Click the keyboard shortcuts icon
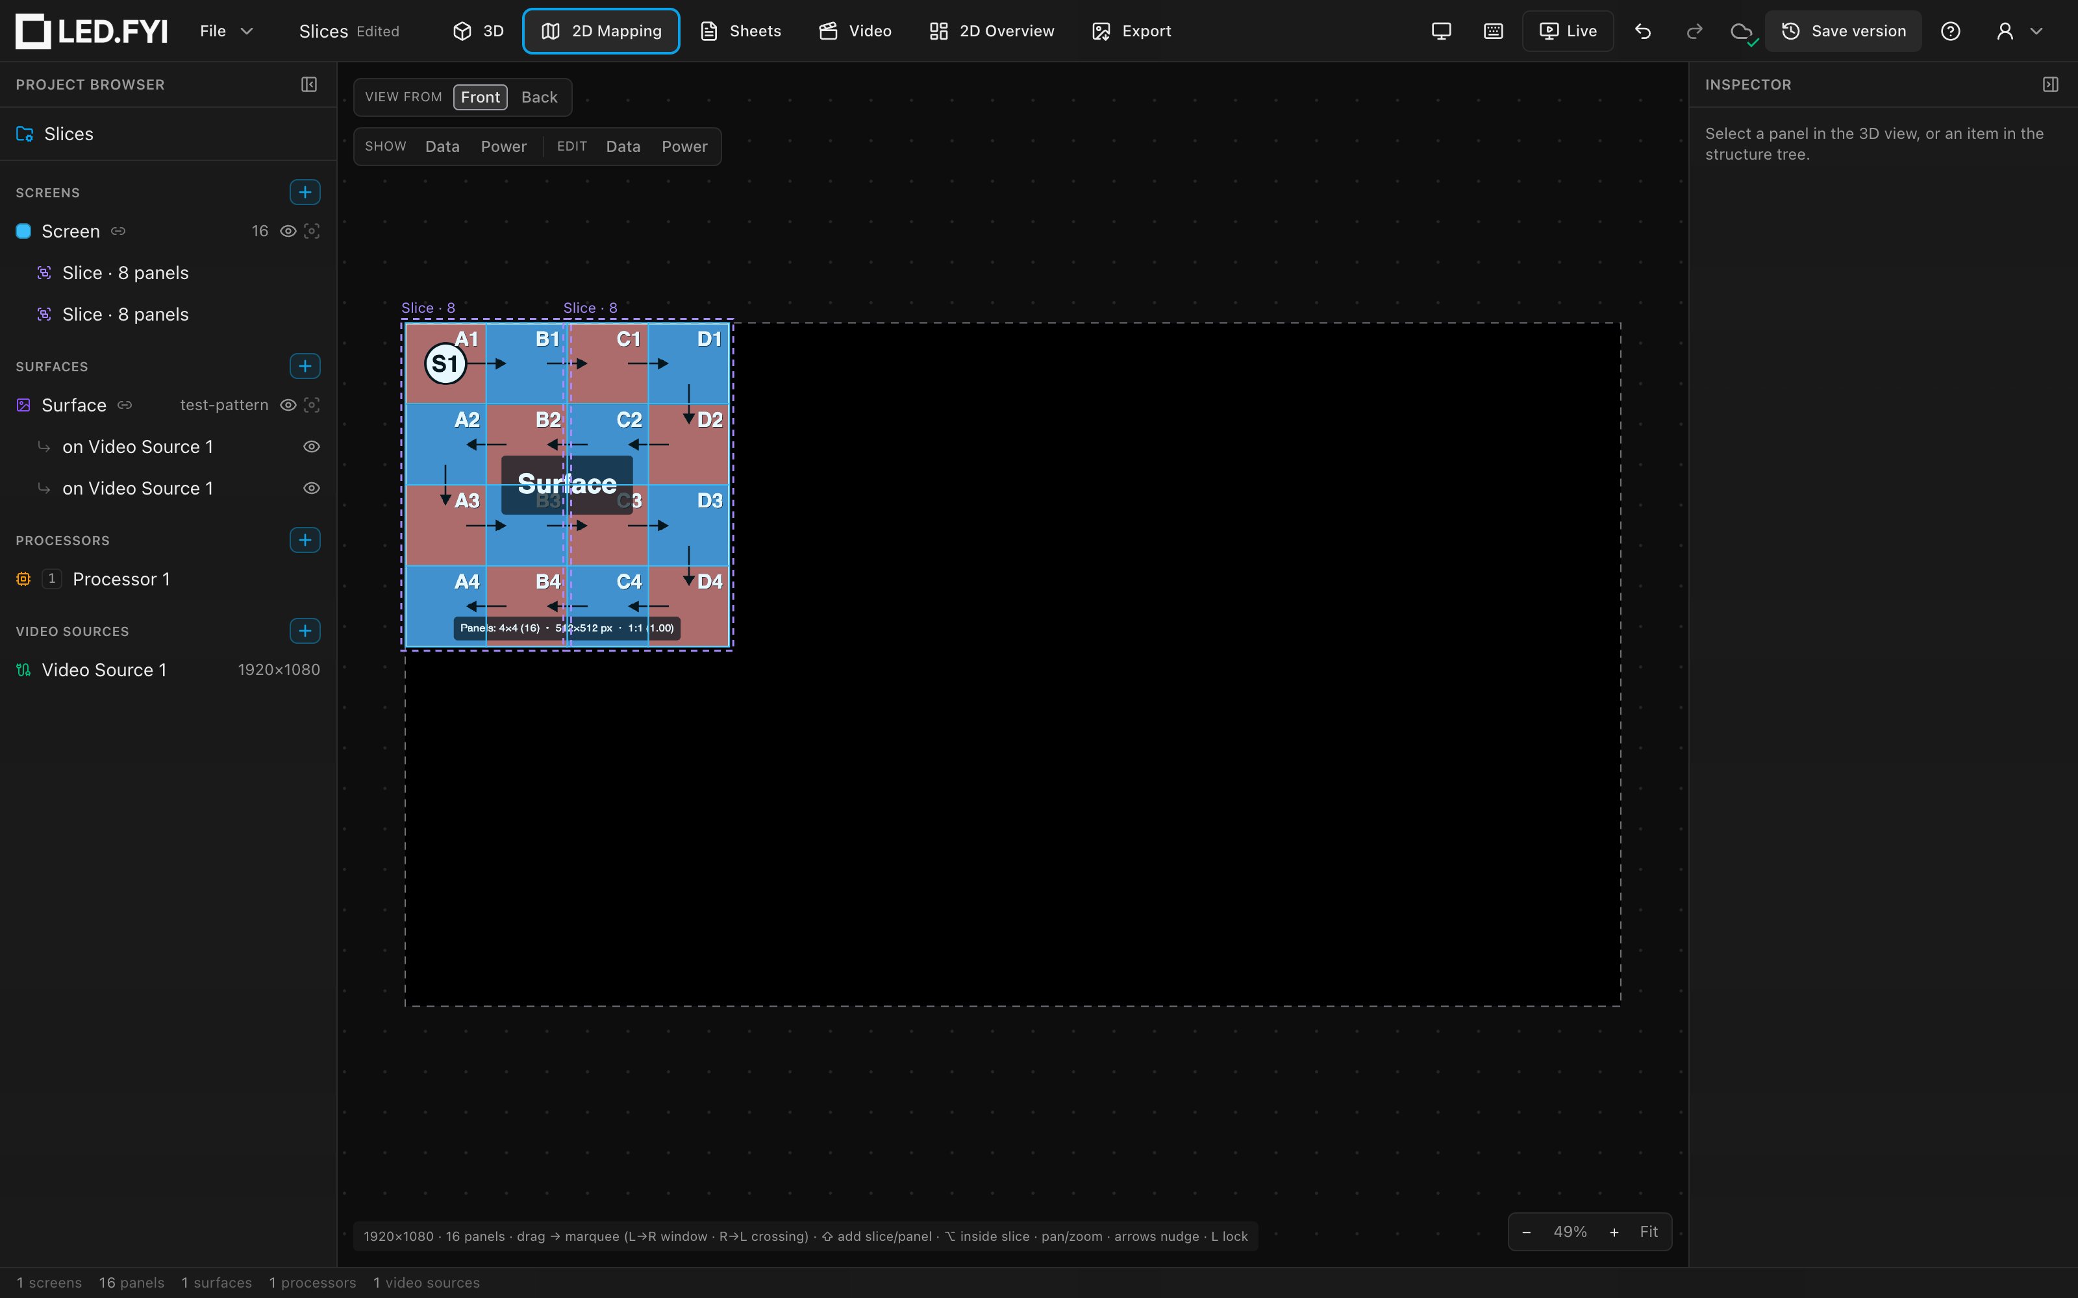The image size is (2078, 1298). 1494,31
